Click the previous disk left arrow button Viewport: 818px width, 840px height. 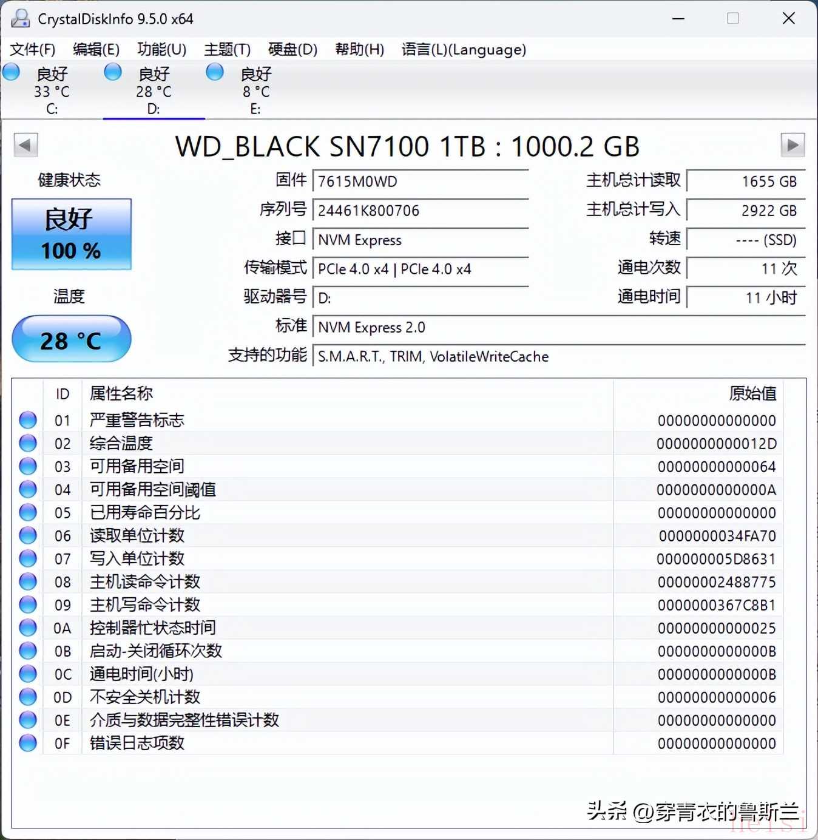pyautogui.click(x=25, y=145)
